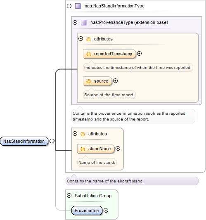Select the Provenance element node
206x220 pixels.
click(87, 211)
